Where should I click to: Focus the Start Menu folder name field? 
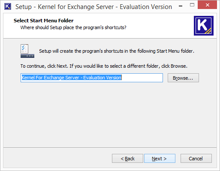92,78
